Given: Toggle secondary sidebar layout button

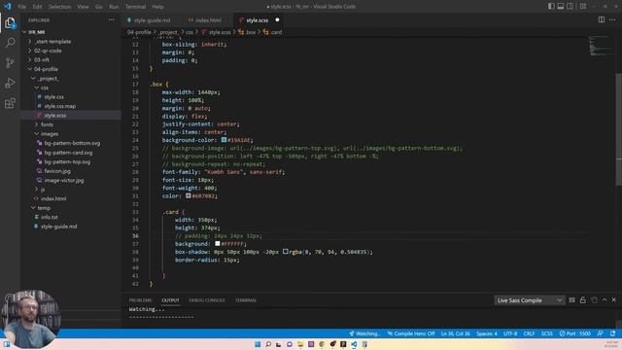Looking at the screenshot, I should (570, 7).
